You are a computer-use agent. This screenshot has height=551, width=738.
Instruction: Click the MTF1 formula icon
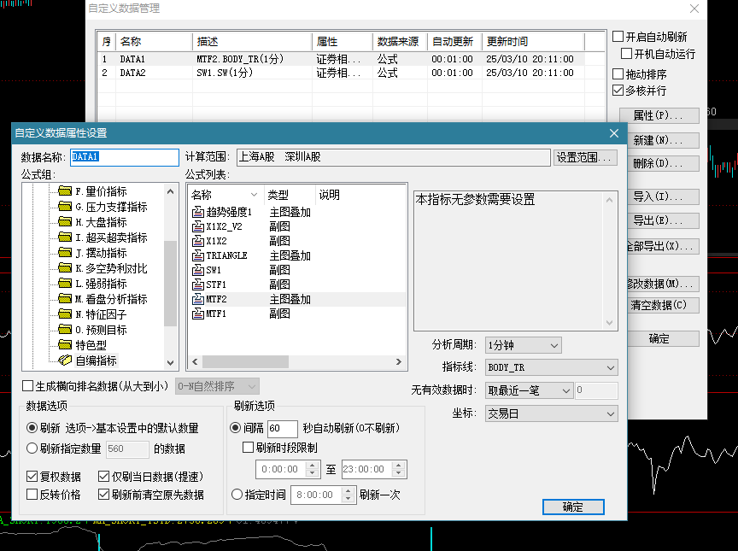point(198,314)
